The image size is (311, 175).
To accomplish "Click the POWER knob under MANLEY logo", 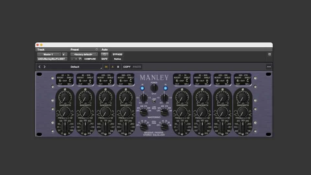I will tap(154, 87).
